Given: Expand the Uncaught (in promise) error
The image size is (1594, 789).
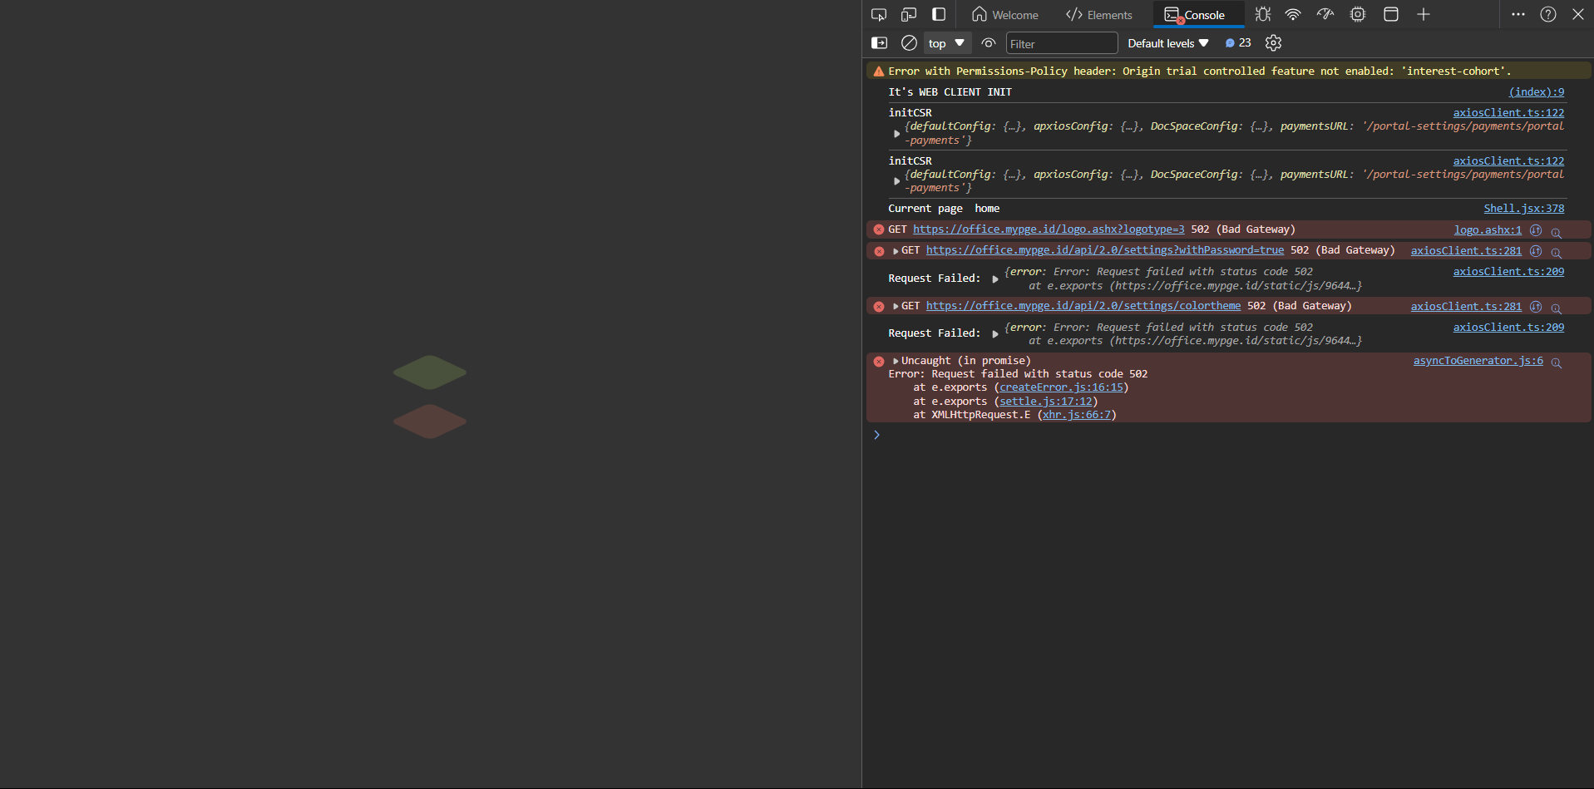Looking at the screenshot, I should [x=896, y=361].
